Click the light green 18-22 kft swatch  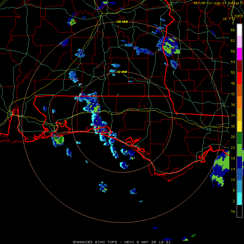239,150
